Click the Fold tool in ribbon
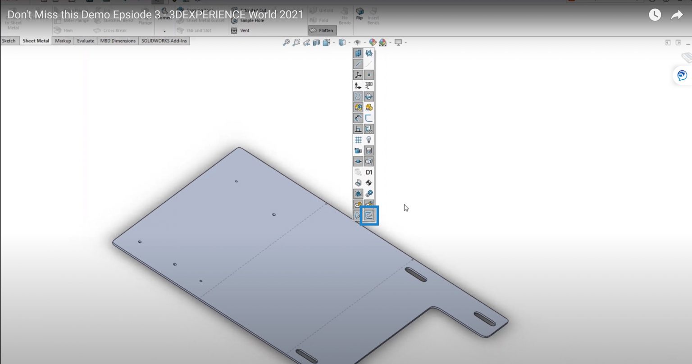692x364 pixels. 319,20
